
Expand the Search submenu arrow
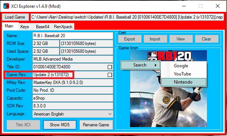(x=156, y=65)
